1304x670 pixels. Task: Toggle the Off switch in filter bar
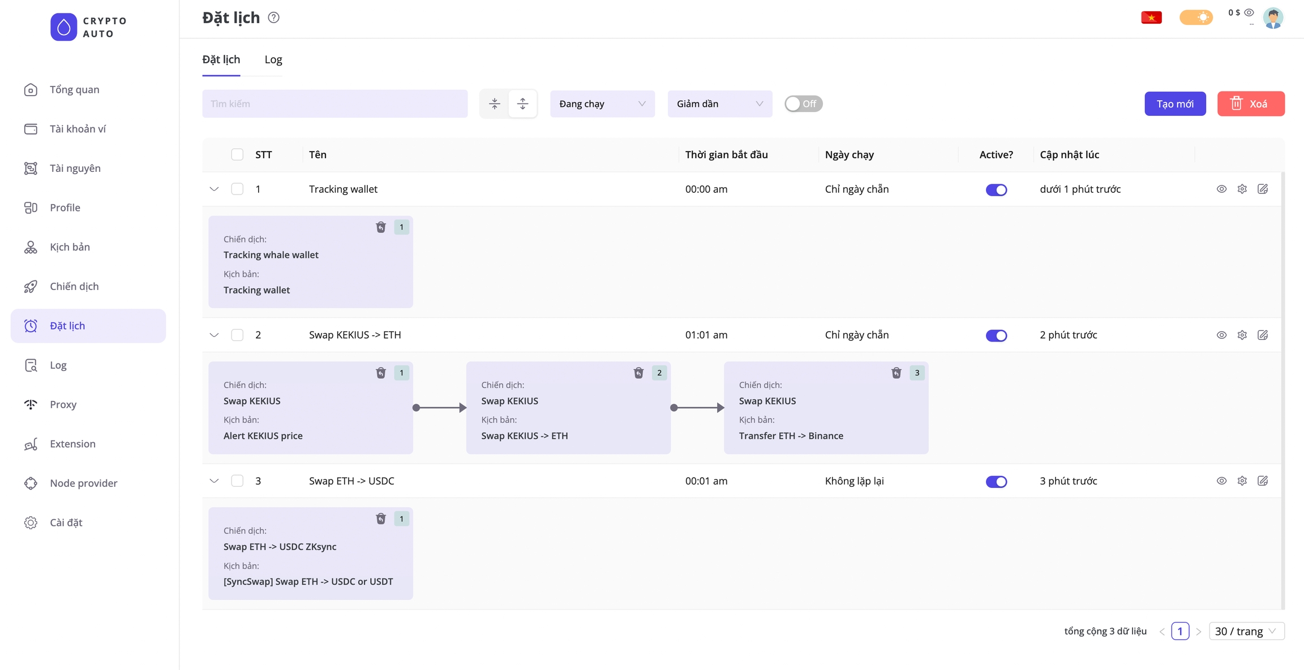(x=803, y=103)
